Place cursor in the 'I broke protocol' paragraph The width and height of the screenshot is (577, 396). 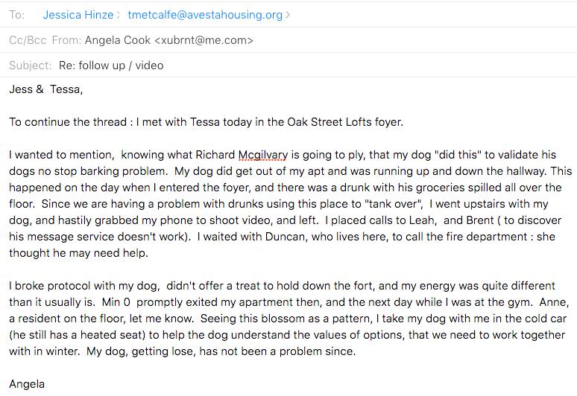pyautogui.click(x=288, y=319)
